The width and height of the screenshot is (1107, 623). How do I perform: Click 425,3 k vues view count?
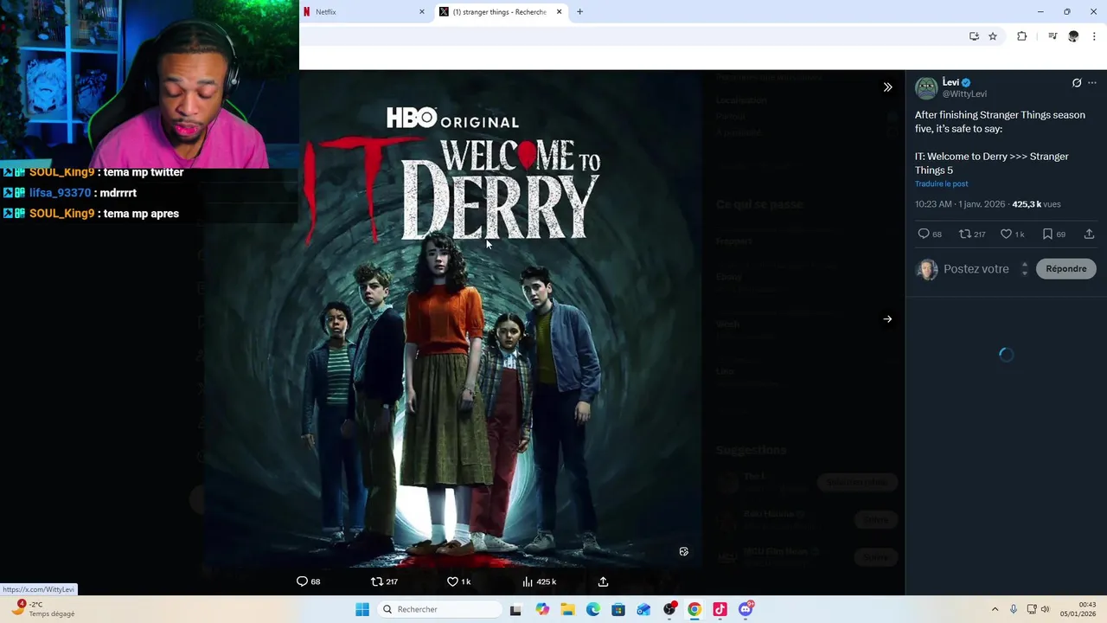click(x=1036, y=204)
